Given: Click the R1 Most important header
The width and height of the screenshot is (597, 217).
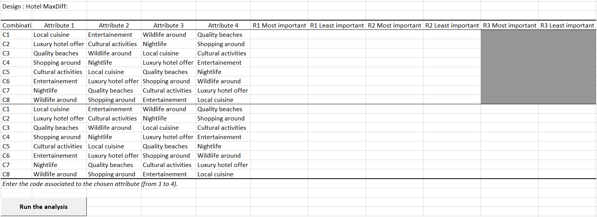Looking at the screenshot, I should pyautogui.click(x=279, y=26).
